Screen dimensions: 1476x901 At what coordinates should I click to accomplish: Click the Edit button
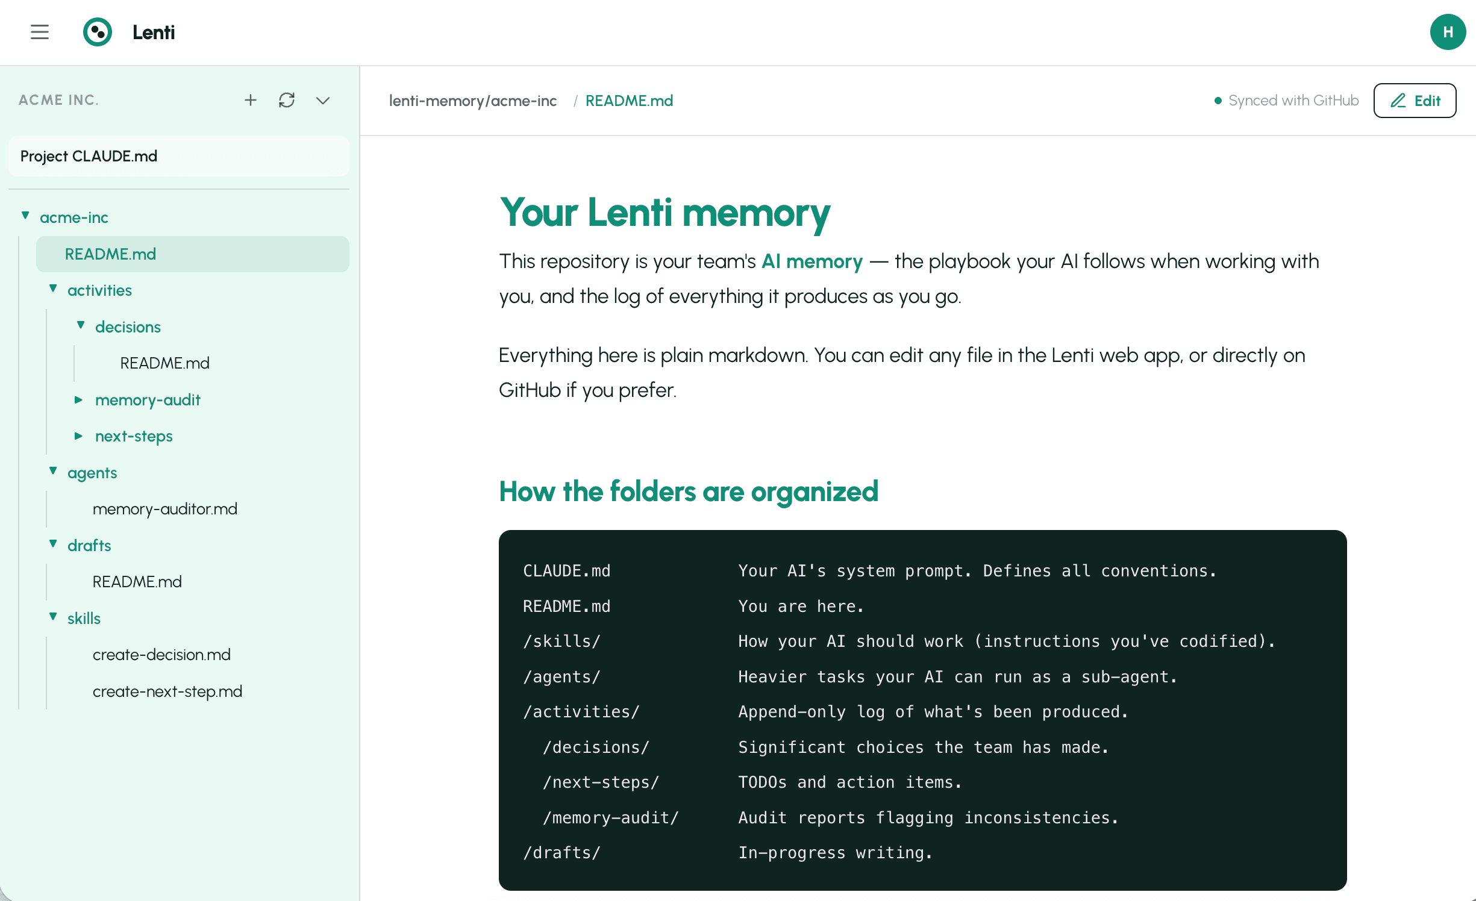(x=1415, y=101)
